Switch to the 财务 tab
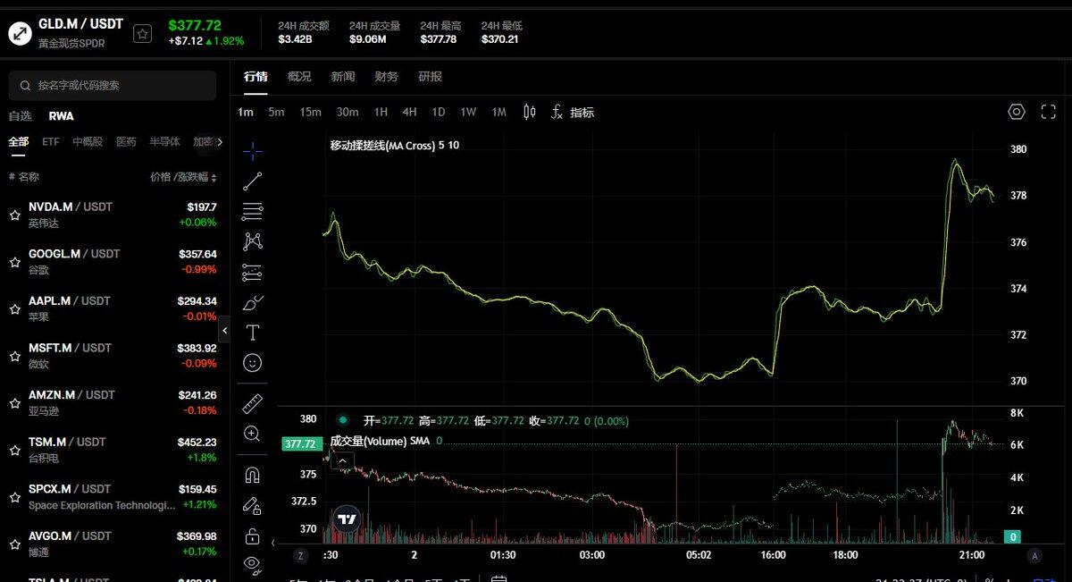Image resolution: width=1072 pixels, height=582 pixels. 387,77
